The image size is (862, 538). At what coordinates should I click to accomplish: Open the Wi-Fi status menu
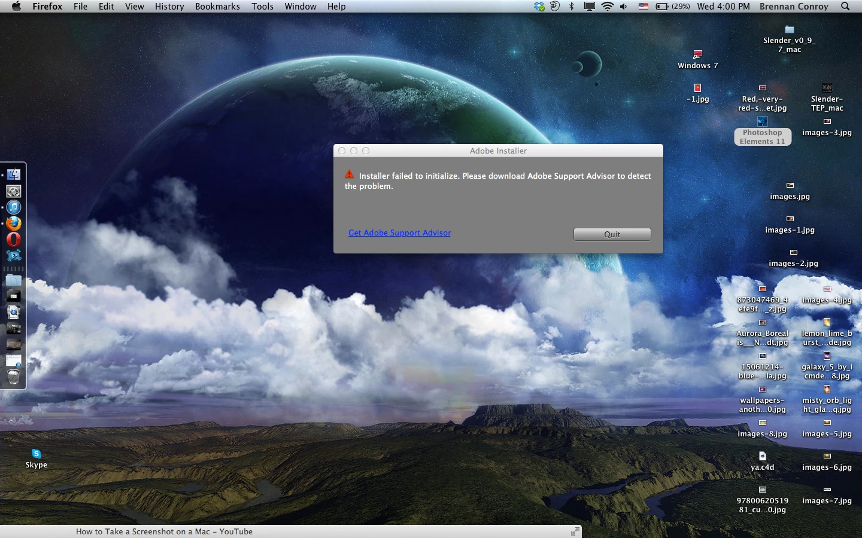608,7
